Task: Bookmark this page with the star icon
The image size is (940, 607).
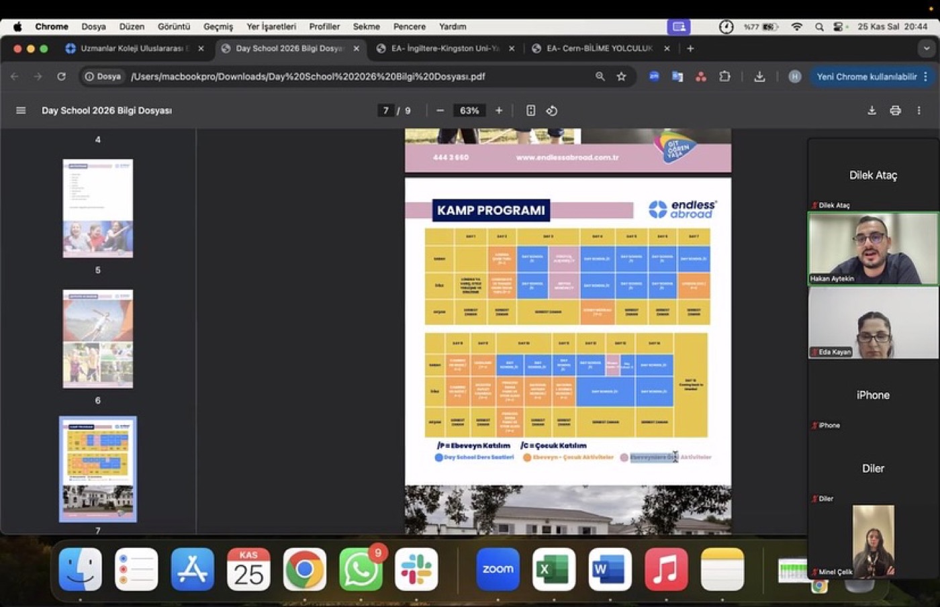Action: coord(622,77)
